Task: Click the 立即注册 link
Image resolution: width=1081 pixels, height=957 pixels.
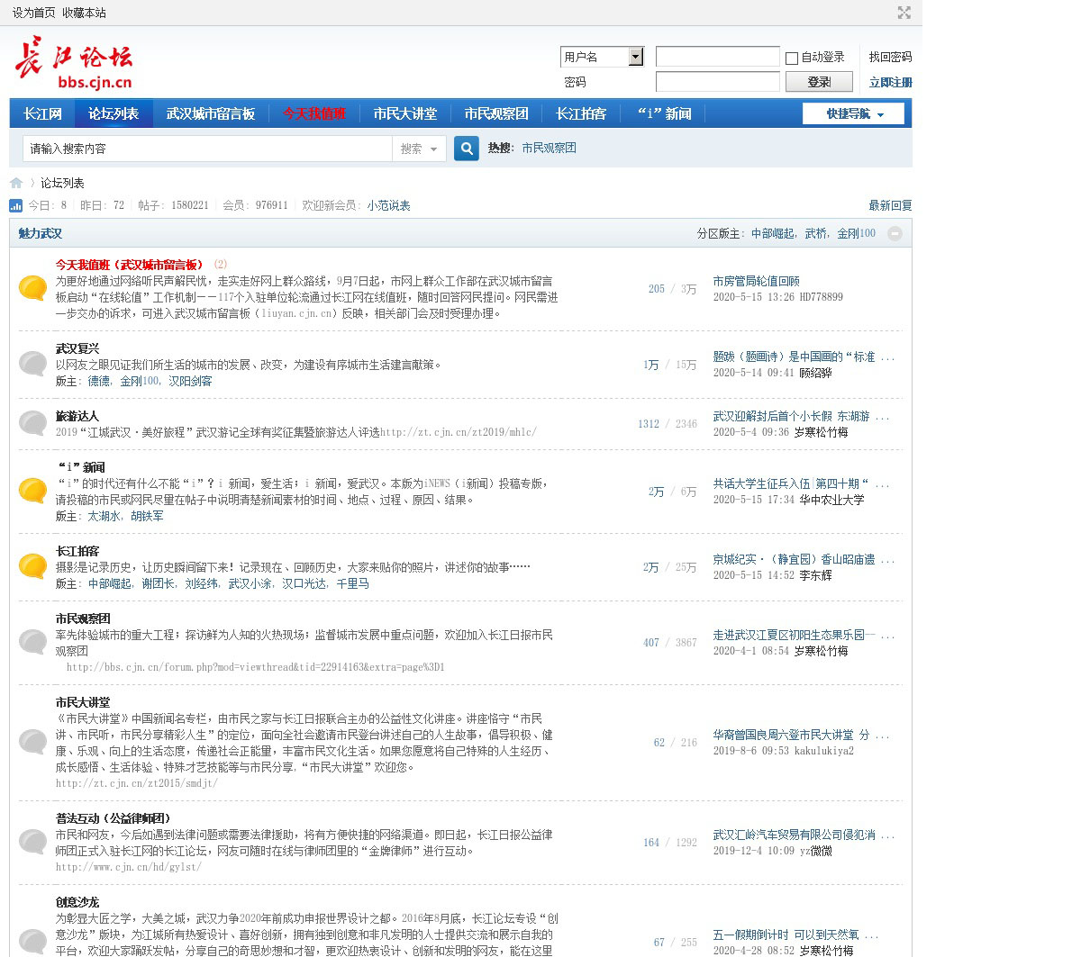Action: (x=889, y=82)
